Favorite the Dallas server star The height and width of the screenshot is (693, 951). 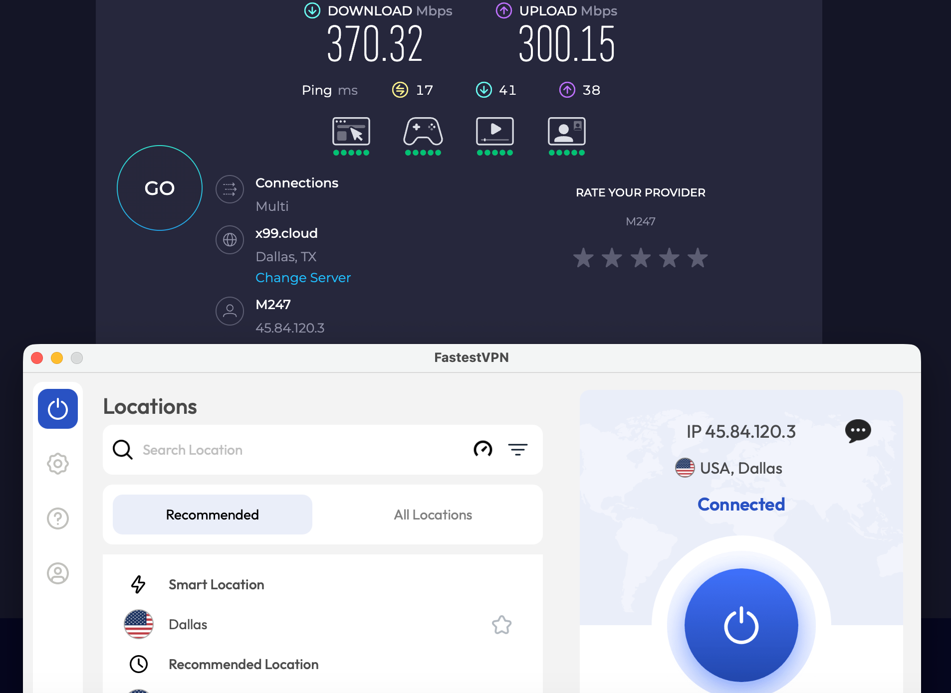(502, 625)
